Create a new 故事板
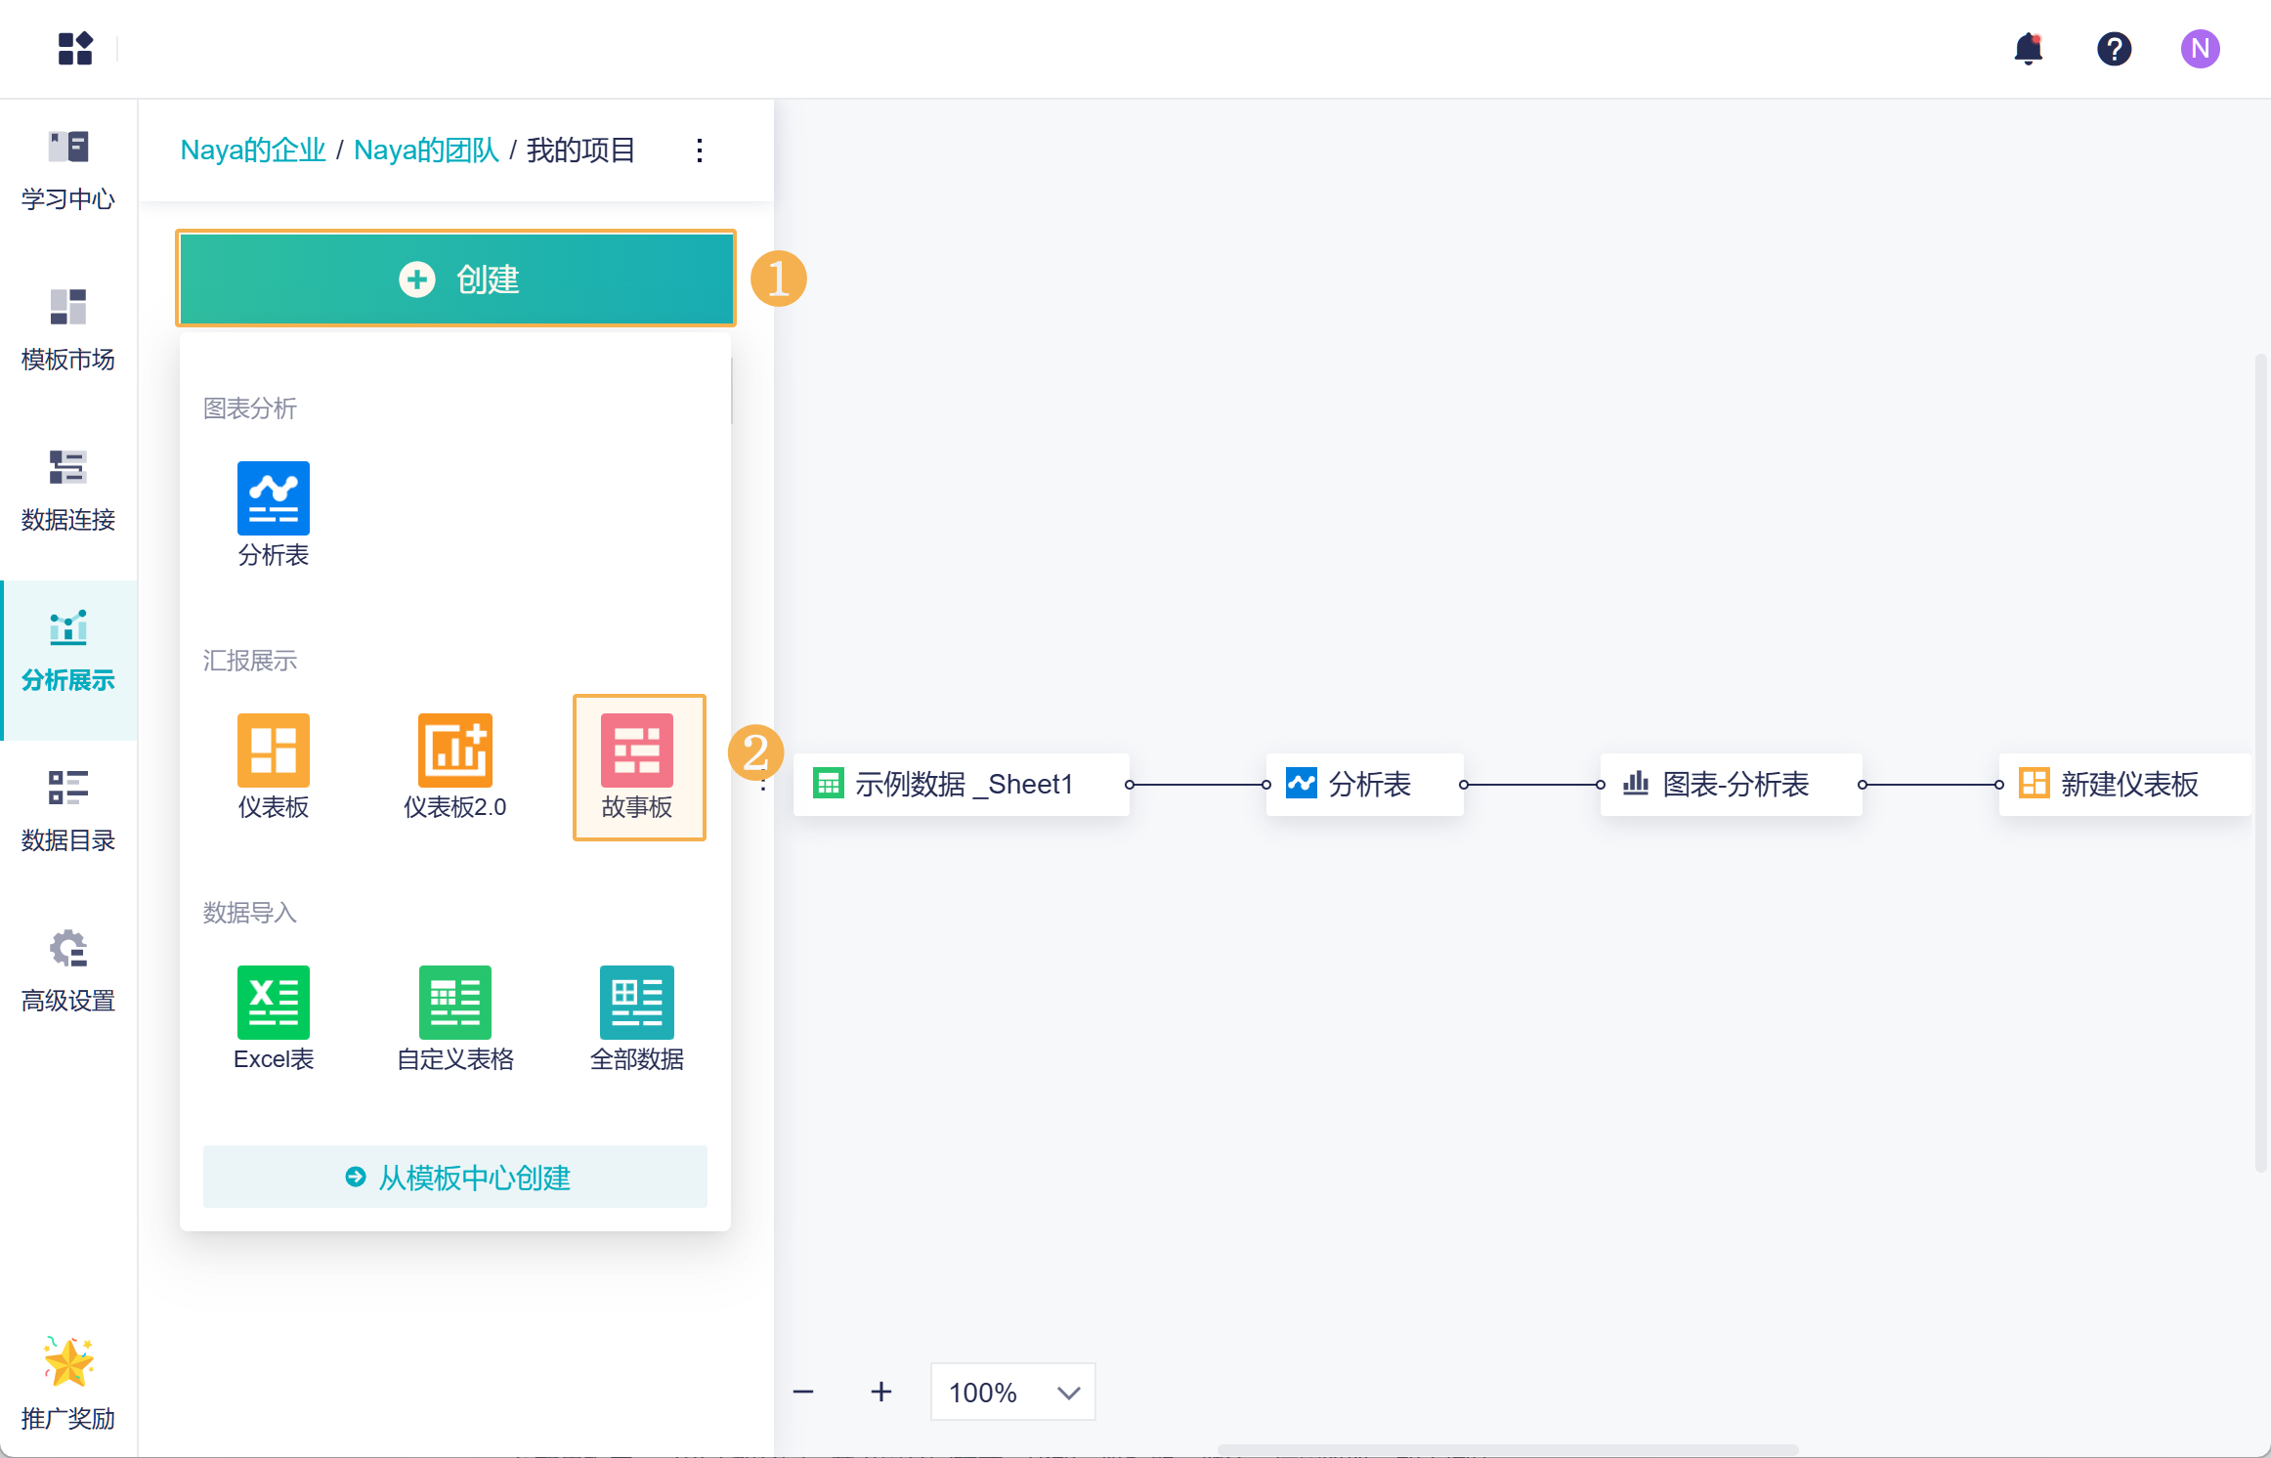 [639, 767]
